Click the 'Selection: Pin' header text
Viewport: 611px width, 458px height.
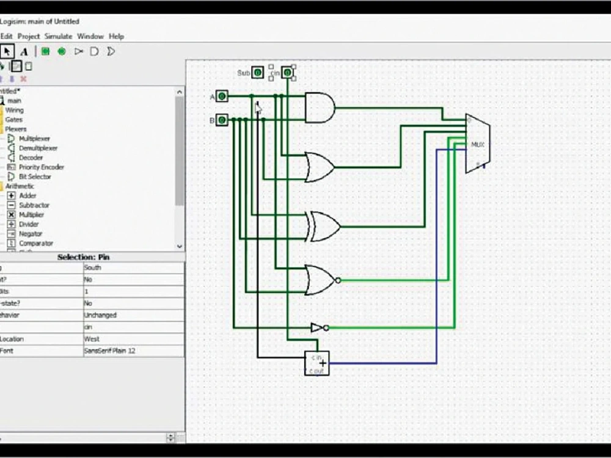point(83,257)
